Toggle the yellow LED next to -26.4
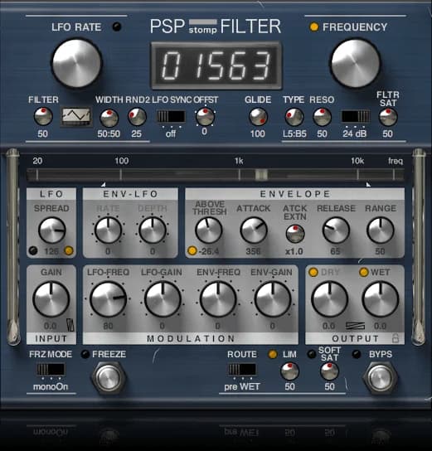 click(x=192, y=251)
